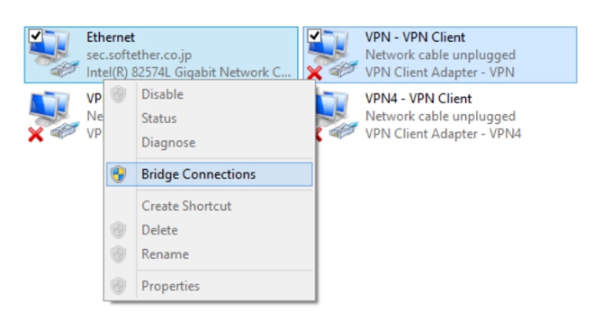The image size is (593, 335).
Task: Select Bridge Connections from context menu
Action: click(x=209, y=175)
